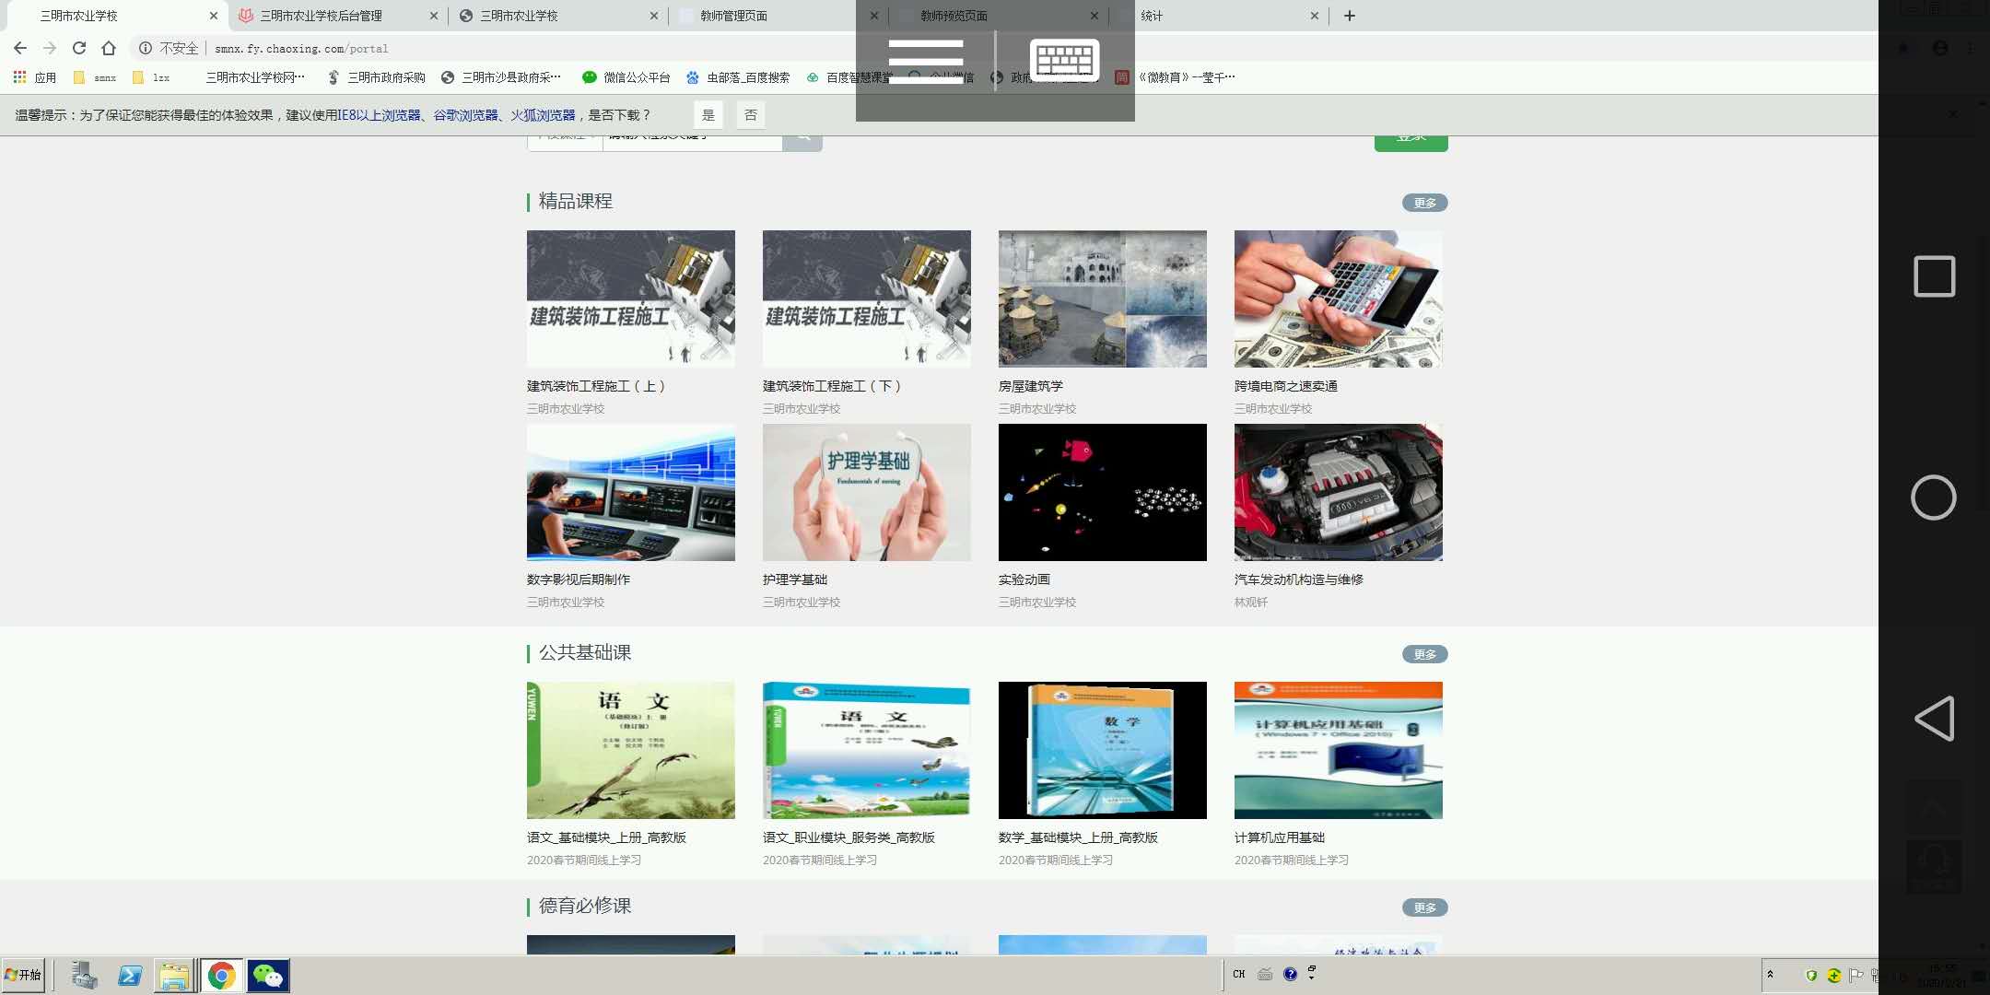Tap the Android recent apps square
This screenshot has width=1990, height=995.
coord(1934,276)
